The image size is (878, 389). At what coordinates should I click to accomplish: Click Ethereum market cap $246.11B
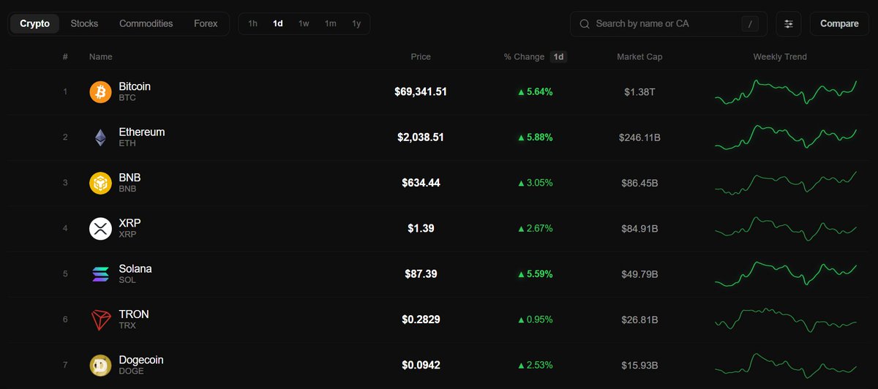639,137
